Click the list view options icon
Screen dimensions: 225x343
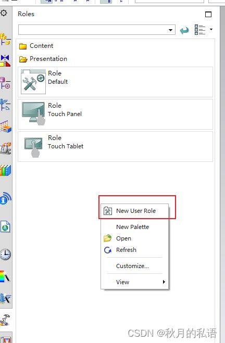pos(199,30)
